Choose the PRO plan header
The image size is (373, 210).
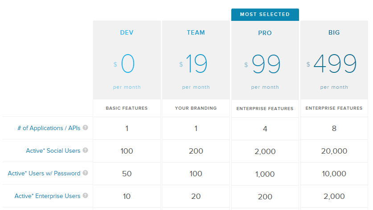pyautogui.click(x=265, y=33)
